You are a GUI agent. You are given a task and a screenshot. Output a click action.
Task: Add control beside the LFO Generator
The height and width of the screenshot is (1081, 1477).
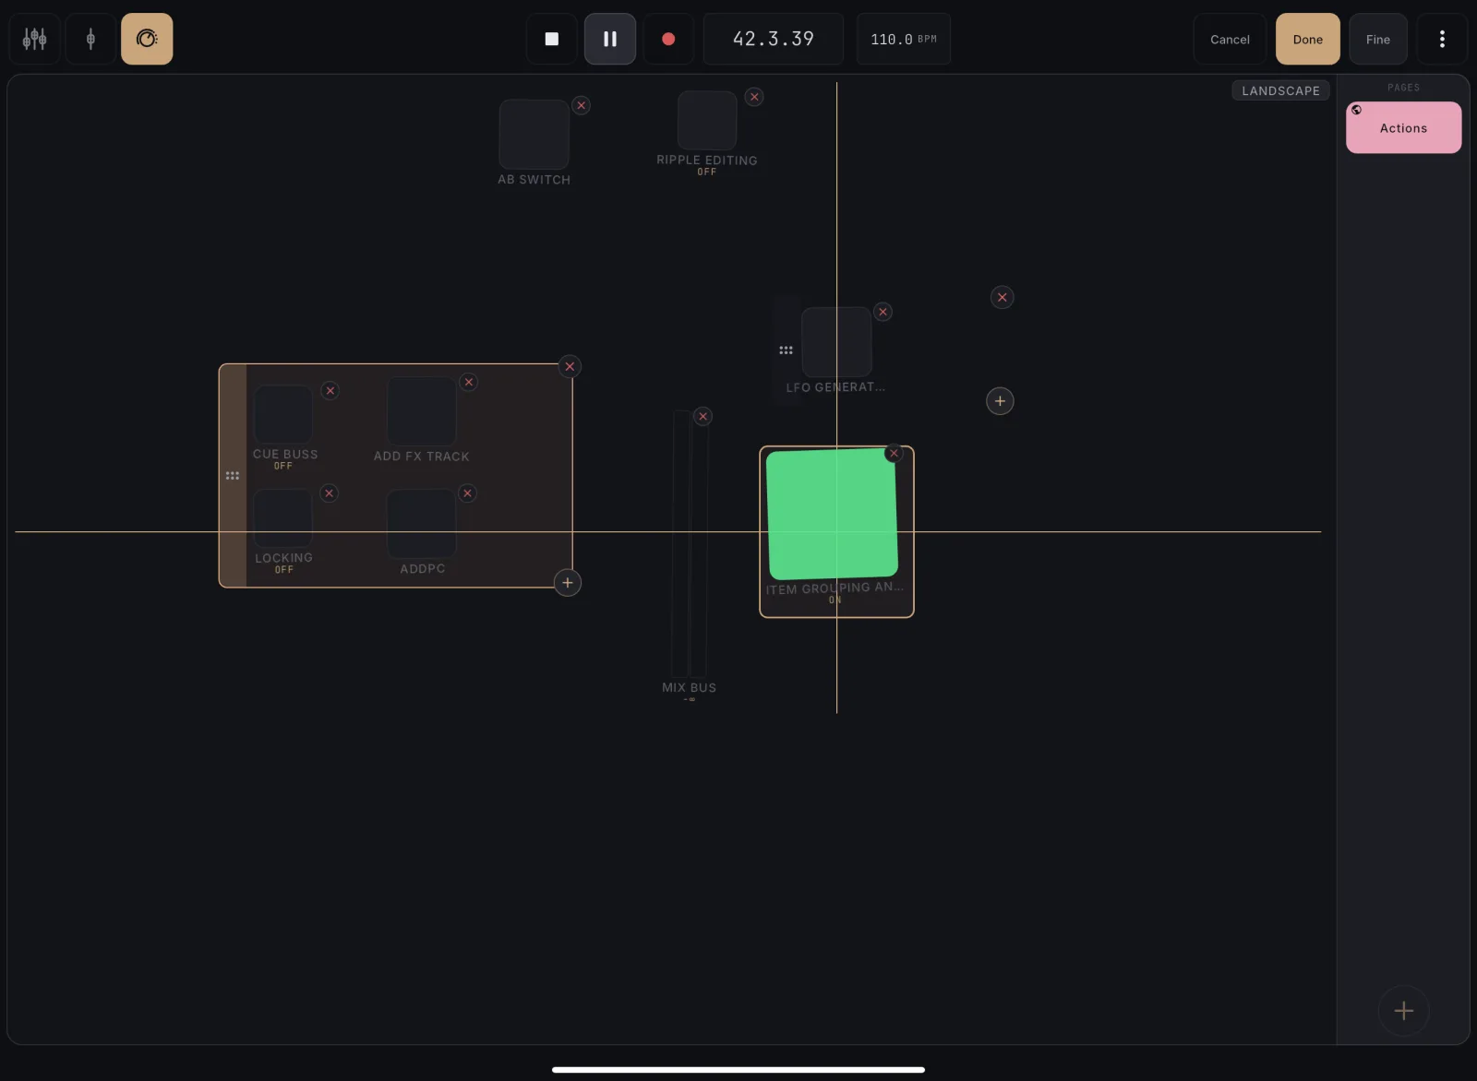click(x=1000, y=401)
